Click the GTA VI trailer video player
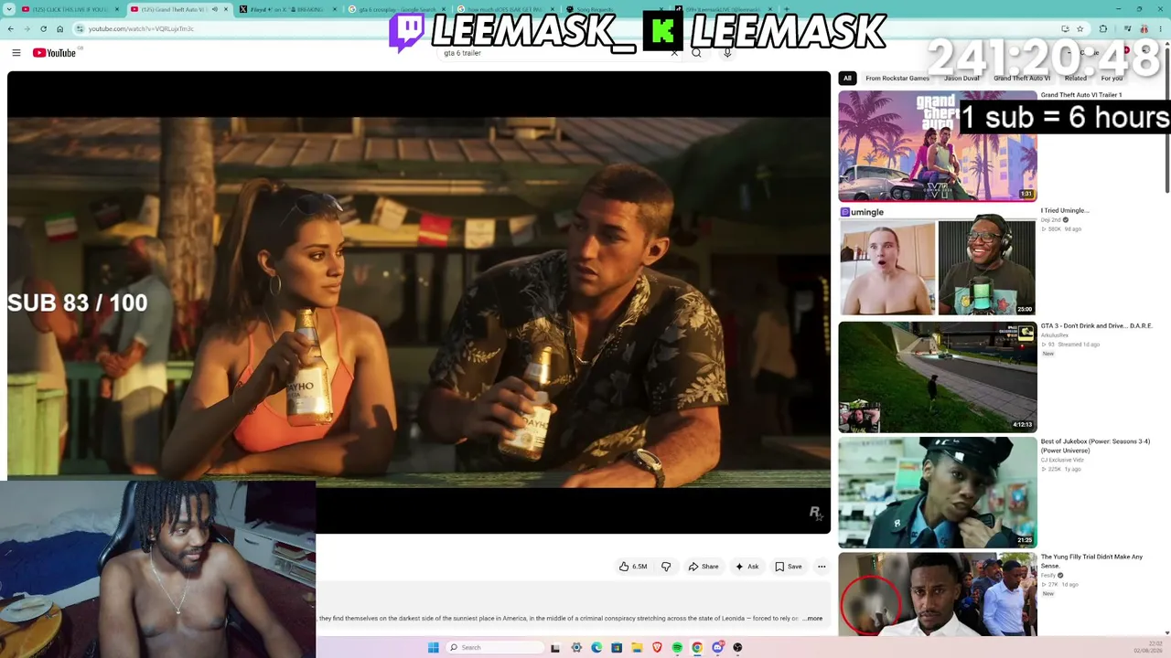 coord(419,302)
